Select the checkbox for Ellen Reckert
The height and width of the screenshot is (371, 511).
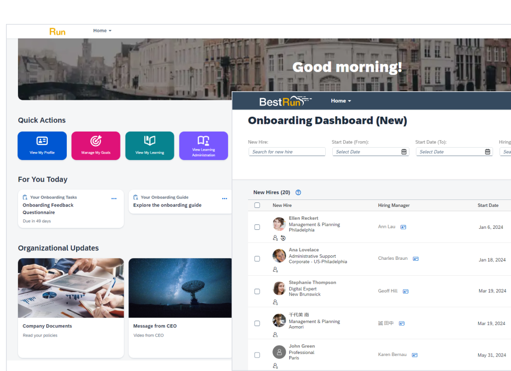coord(257,227)
